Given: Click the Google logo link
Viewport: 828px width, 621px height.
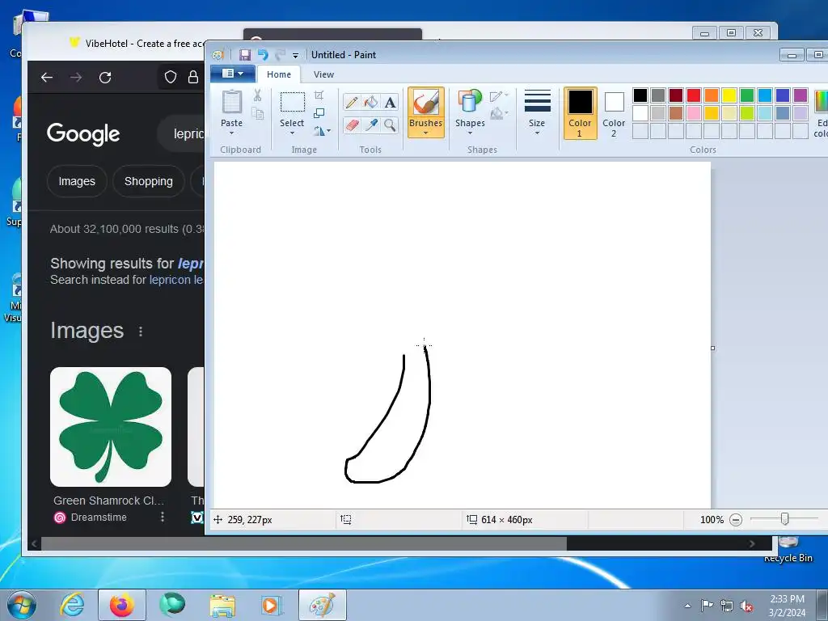Looking at the screenshot, I should (83, 134).
